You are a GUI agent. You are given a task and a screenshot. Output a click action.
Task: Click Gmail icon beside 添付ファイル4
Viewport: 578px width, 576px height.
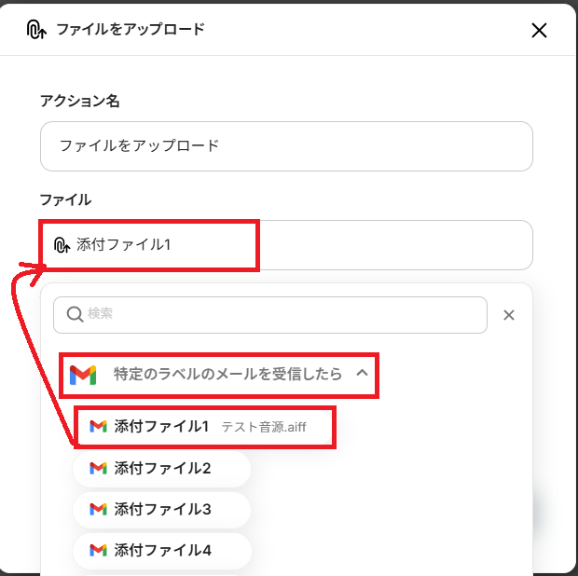tap(98, 551)
